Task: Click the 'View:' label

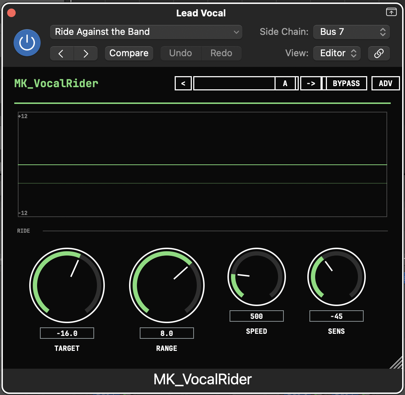Action: coord(297,53)
